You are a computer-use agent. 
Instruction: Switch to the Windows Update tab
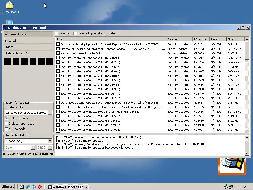point(28,34)
